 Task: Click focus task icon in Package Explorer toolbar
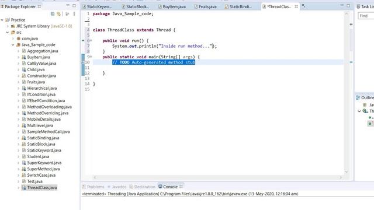67,14
